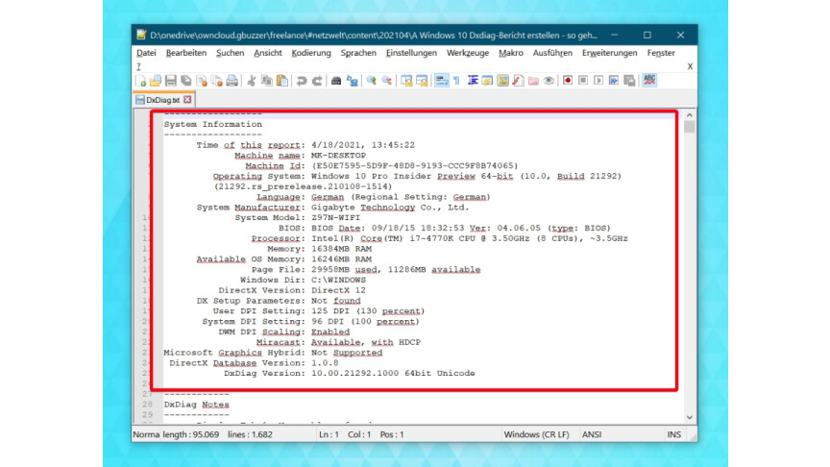Viewport: 830px width, 467px height.
Task: Save the document with the floppy icon
Action: (x=170, y=81)
